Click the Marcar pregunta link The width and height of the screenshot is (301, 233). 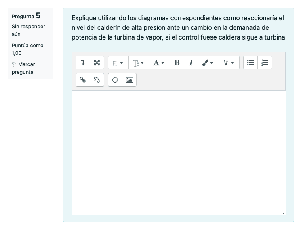tap(23, 68)
